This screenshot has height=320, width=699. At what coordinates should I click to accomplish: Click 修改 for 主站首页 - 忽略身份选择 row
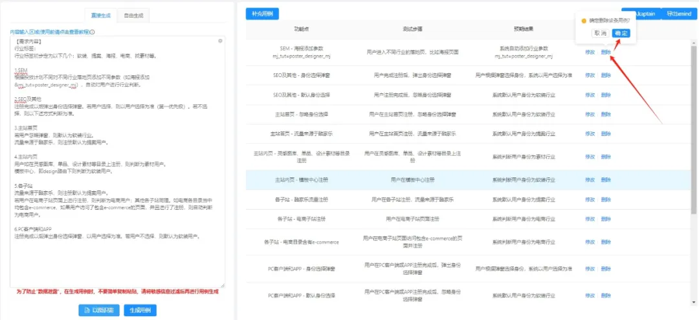[590, 114]
